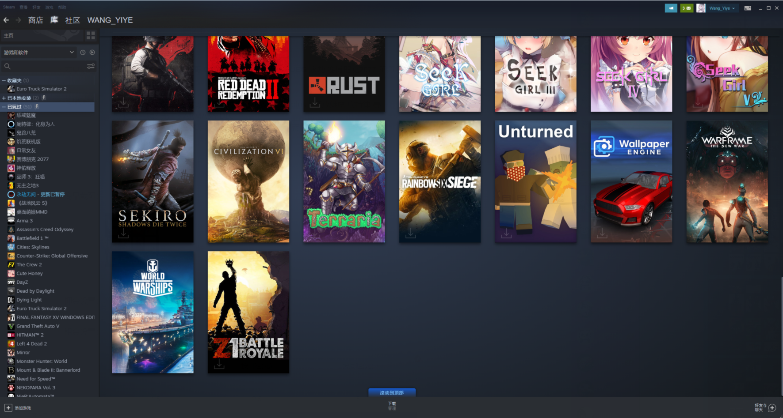Image resolution: width=783 pixels, height=418 pixels.
Task: Click the lightning icon beside 已玩过
Action: [x=37, y=106]
